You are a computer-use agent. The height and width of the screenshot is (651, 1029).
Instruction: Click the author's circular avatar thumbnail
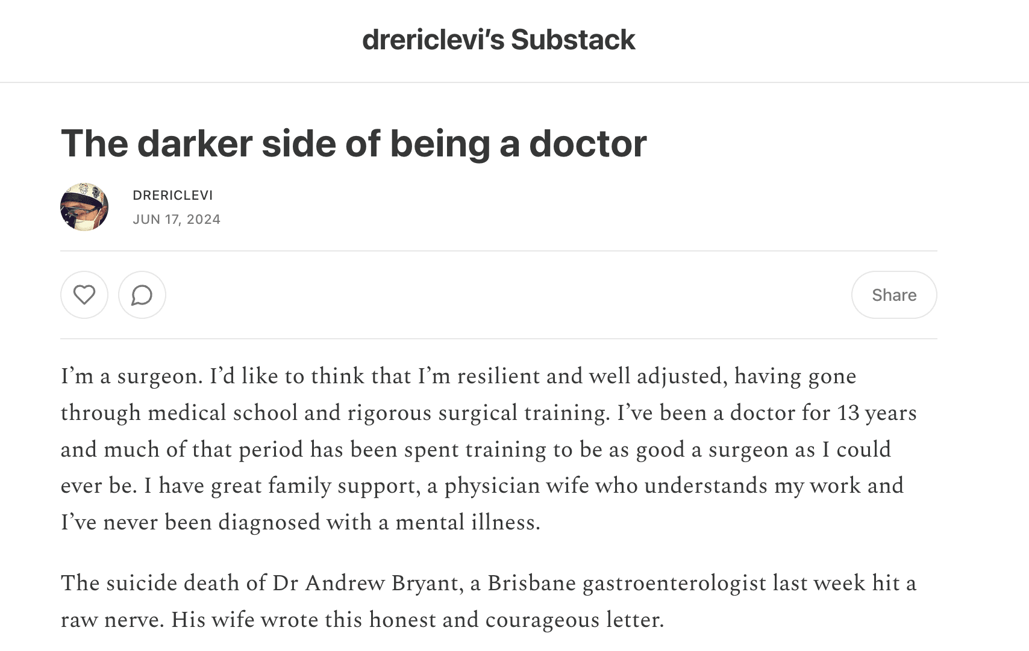click(x=84, y=206)
